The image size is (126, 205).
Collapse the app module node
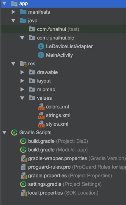(4, 3)
